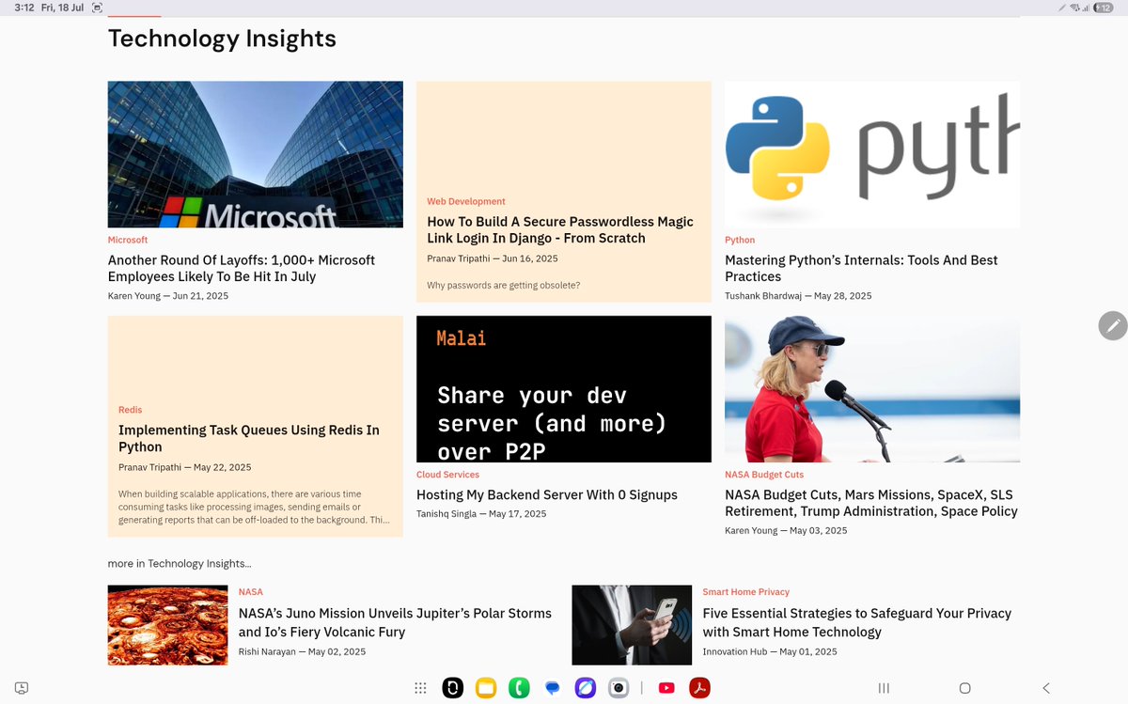Tap the Wi-Fi icon in status bar
The image size is (1128, 704).
click(1074, 8)
